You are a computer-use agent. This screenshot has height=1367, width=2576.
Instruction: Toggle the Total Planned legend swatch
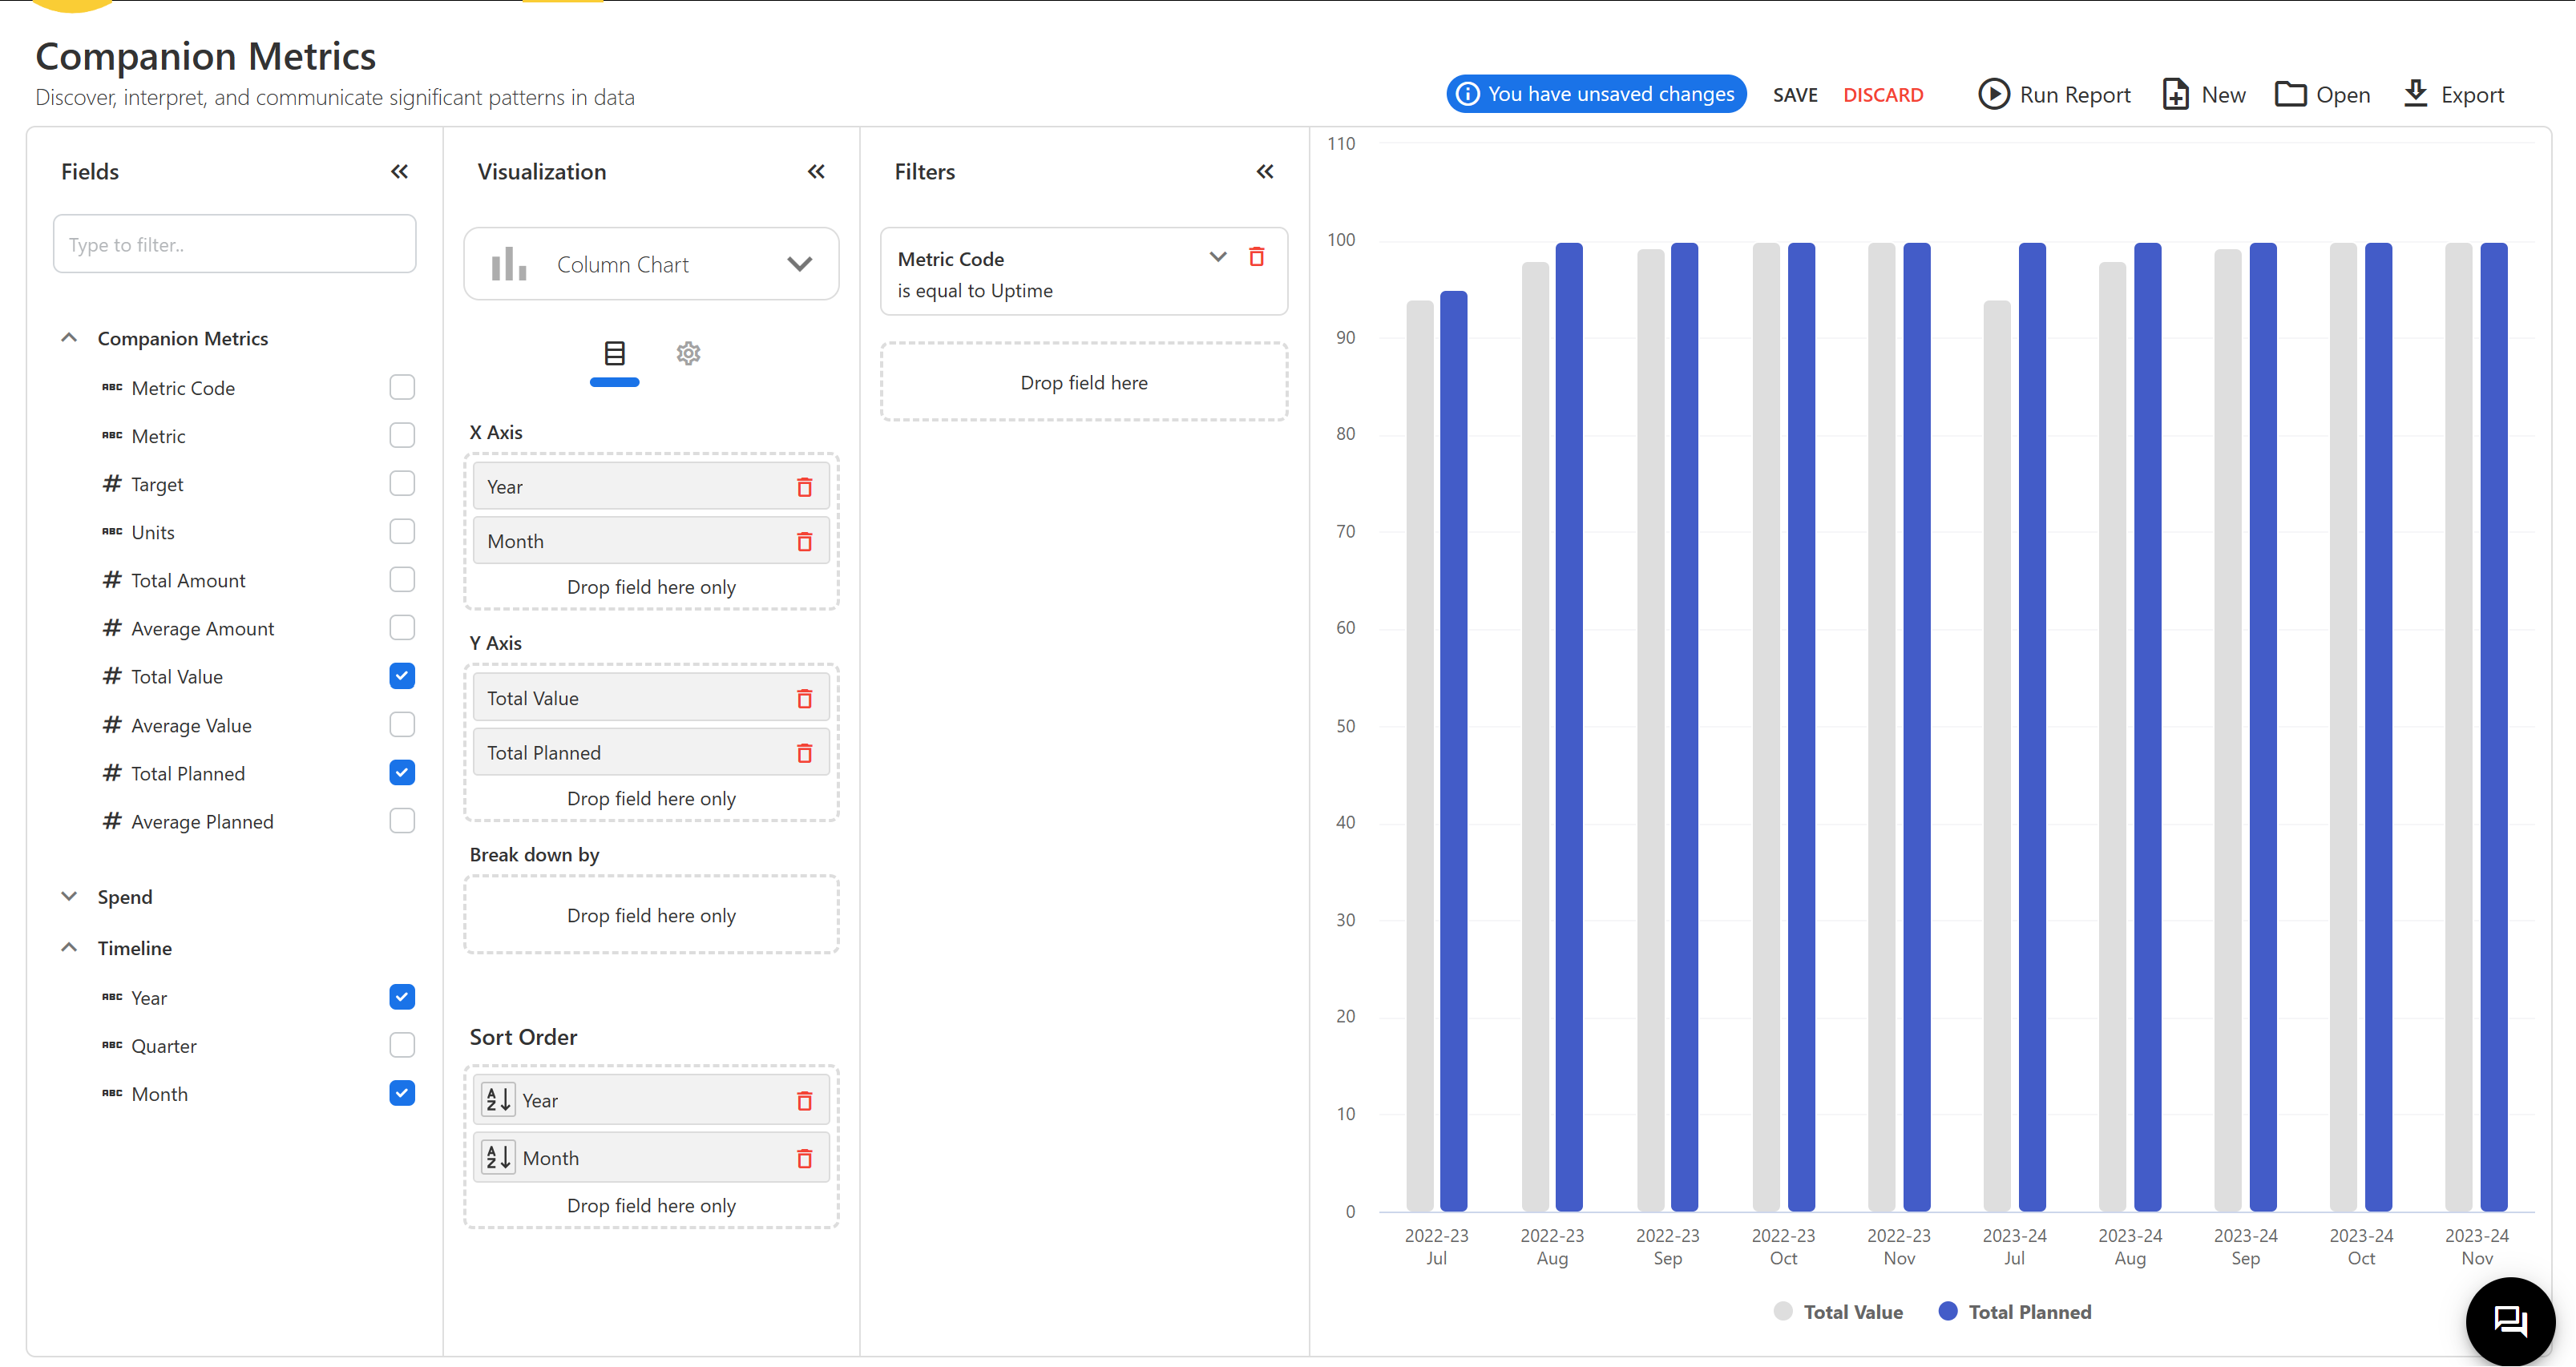point(1947,1311)
